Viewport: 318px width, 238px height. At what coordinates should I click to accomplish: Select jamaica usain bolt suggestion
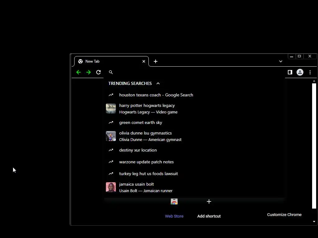(194, 187)
